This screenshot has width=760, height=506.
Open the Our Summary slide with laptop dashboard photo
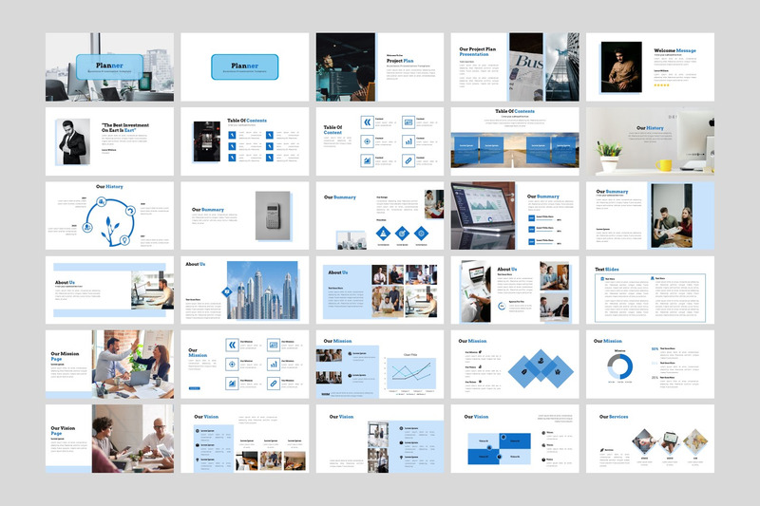click(515, 216)
